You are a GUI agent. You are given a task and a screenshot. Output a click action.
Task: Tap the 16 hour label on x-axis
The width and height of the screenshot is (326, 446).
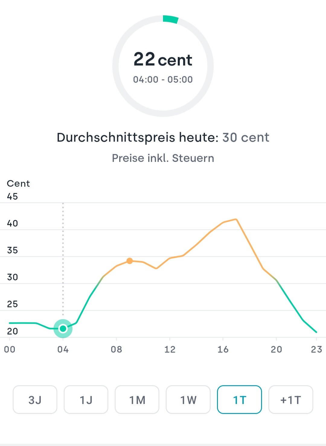point(223,350)
